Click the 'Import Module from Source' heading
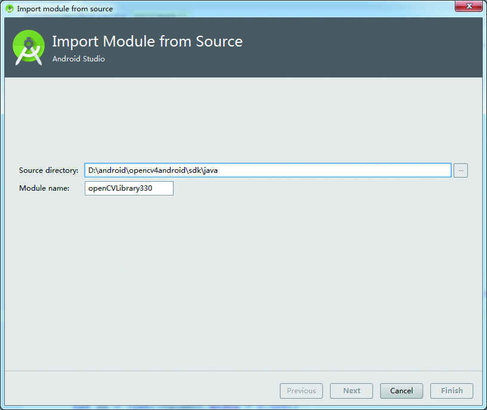487x410 pixels. click(x=147, y=42)
